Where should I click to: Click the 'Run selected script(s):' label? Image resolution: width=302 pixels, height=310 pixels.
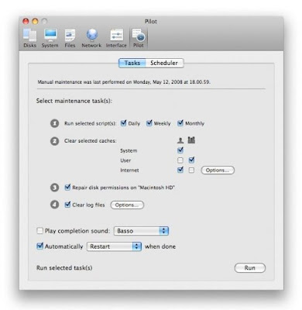(91, 123)
